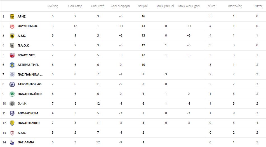Screen dimensions: 266x147
Task: Click the Α.Ε.Κ. yellow eagle crest
Action: 12,36
